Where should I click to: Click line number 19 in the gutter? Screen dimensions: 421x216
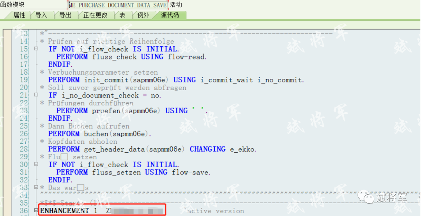[x=24, y=80]
